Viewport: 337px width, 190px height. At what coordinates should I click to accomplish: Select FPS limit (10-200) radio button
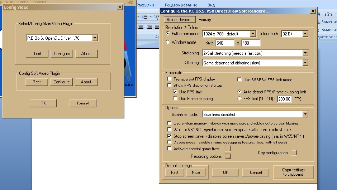pyautogui.click(x=239, y=99)
